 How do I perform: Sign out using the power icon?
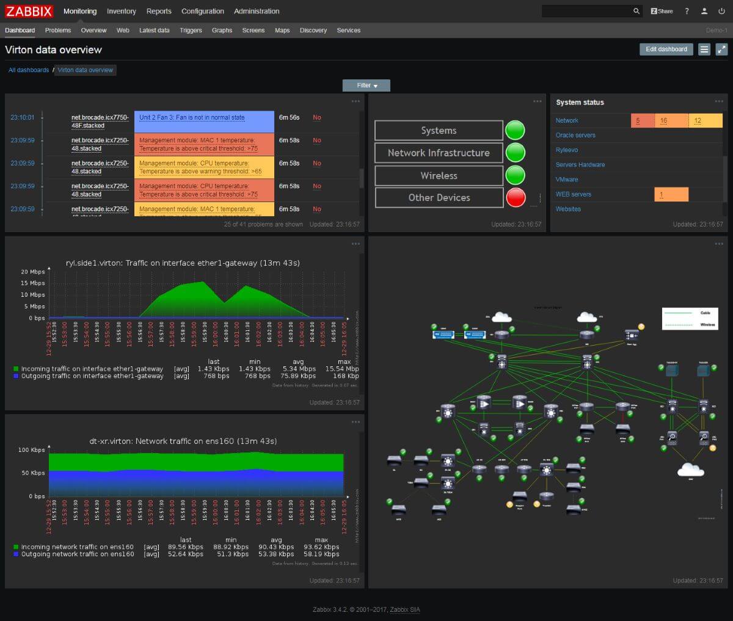point(721,11)
